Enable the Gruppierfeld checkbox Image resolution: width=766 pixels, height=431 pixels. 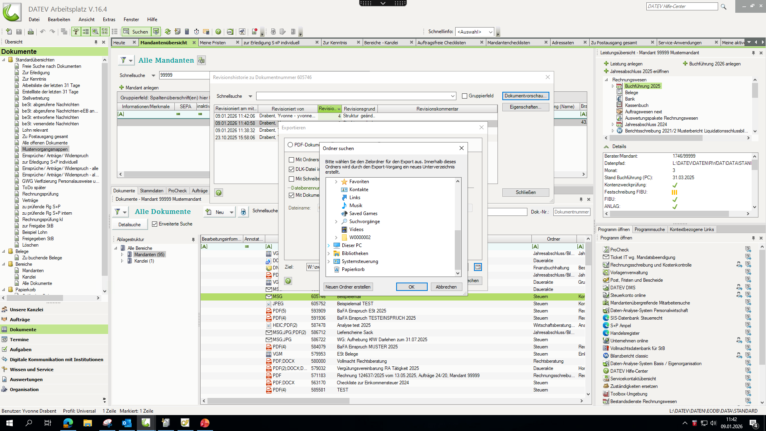(x=464, y=96)
